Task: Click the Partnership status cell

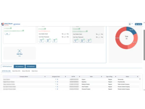Action: (121, 79)
